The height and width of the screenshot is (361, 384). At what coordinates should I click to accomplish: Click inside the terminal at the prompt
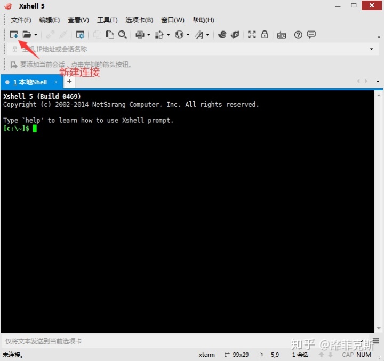[x=35, y=129]
